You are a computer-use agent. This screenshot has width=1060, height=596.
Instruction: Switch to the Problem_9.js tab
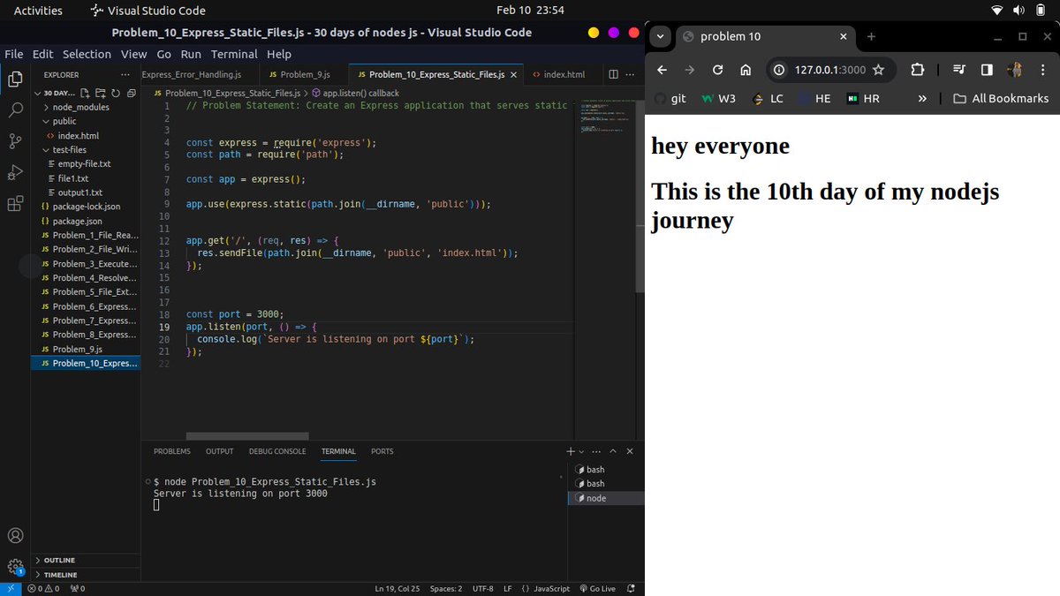304,74
